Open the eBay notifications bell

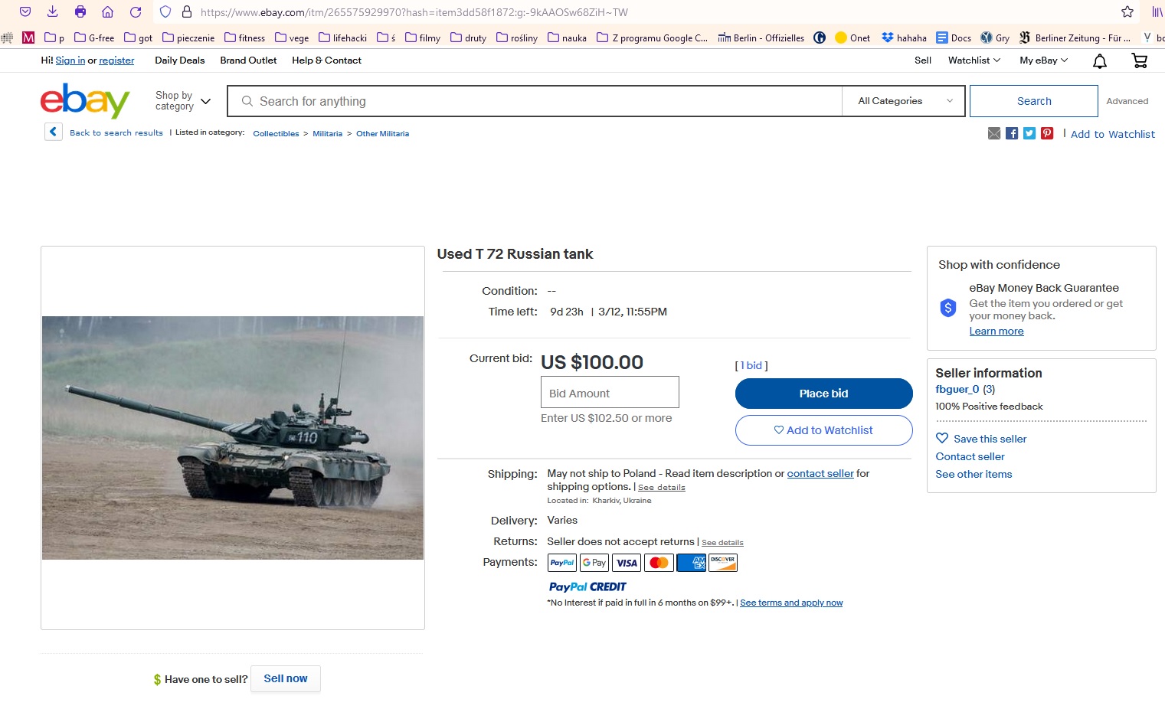(1099, 61)
